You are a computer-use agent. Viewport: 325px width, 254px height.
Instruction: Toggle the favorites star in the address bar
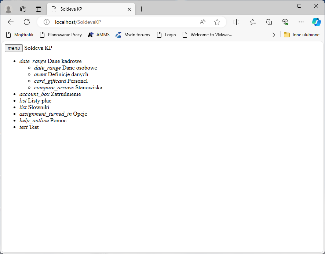point(217,22)
